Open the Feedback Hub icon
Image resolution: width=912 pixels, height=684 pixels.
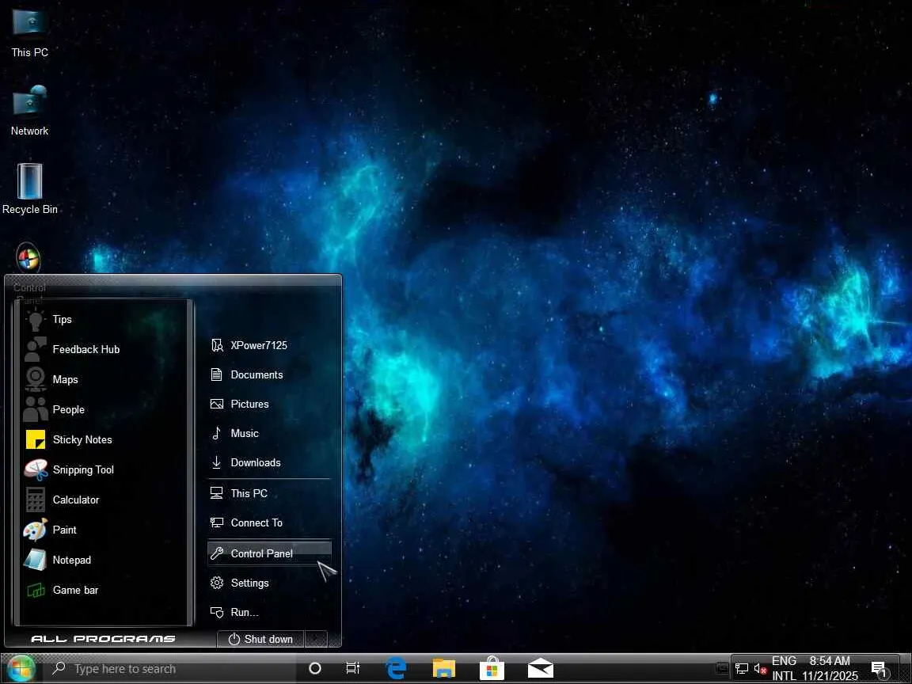[36, 350]
